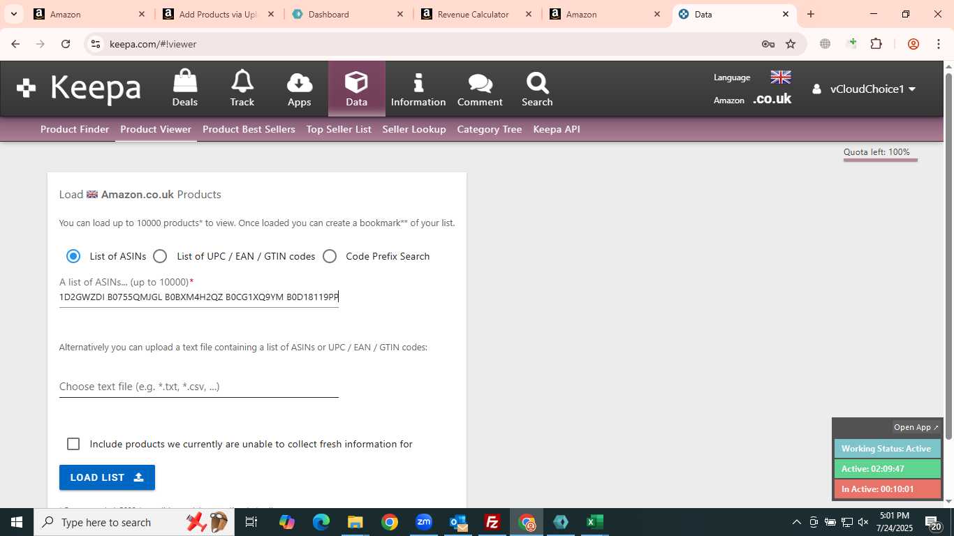Open the password key icon in address bar

pyautogui.click(x=768, y=44)
